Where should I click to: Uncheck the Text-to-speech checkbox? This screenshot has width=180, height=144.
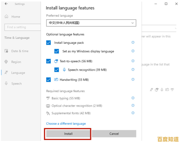click(x=49, y=61)
